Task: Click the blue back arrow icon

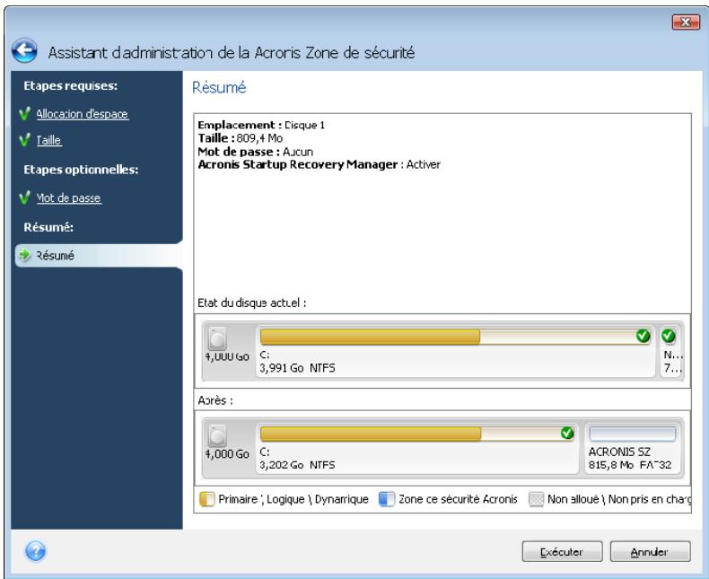Action: click(24, 50)
